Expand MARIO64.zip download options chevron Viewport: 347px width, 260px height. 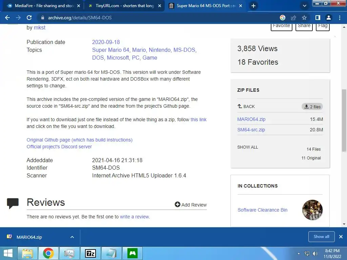pyautogui.click(x=72, y=237)
